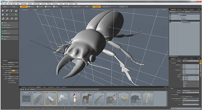
Task: Switch to Polygons selection mode
Action: [40, 7]
